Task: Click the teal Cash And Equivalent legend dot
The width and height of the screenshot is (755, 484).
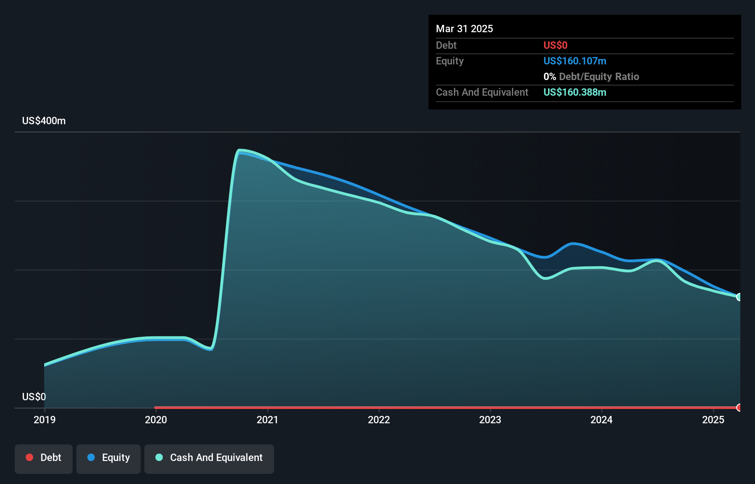Action: click(159, 457)
